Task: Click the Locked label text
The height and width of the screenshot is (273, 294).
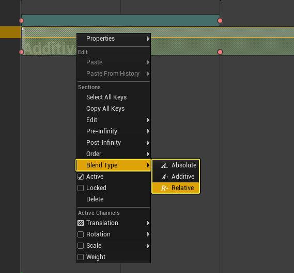Action: 96,188
